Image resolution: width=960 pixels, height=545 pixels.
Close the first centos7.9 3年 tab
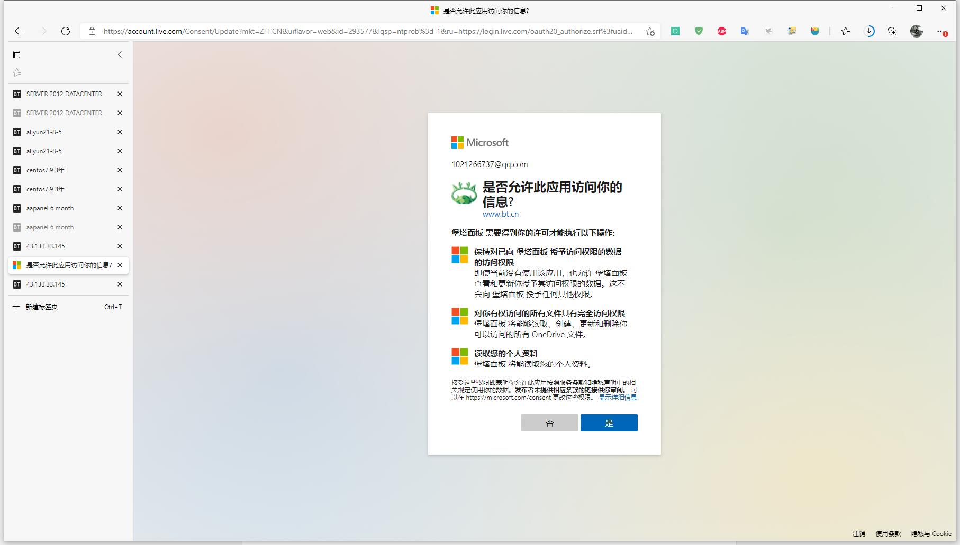click(120, 170)
